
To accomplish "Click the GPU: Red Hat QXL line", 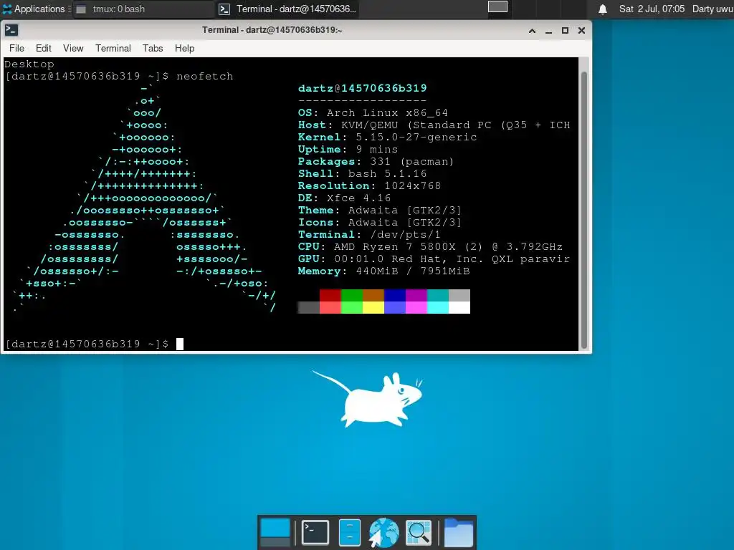I will pyautogui.click(x=434, y=259).
